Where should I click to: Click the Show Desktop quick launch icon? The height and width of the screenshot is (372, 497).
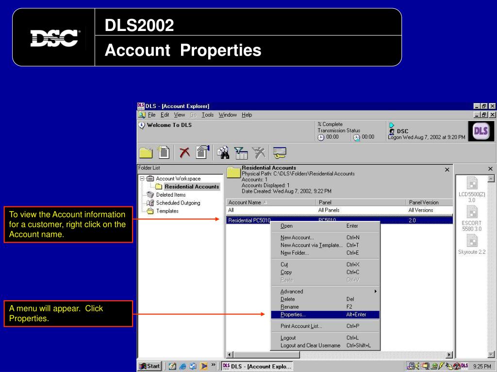pos(172,366)
